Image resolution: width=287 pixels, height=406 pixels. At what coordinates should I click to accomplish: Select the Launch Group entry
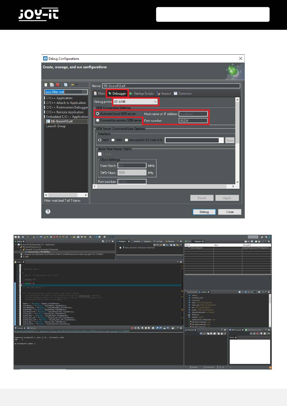click(x=56, y=126)
